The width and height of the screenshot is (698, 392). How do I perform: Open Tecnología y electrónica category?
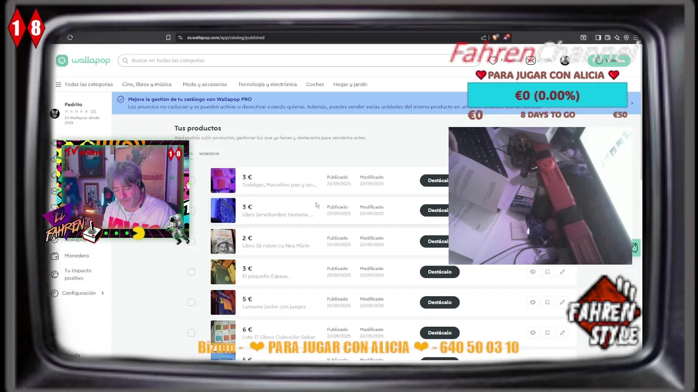[x=267, y=84]
